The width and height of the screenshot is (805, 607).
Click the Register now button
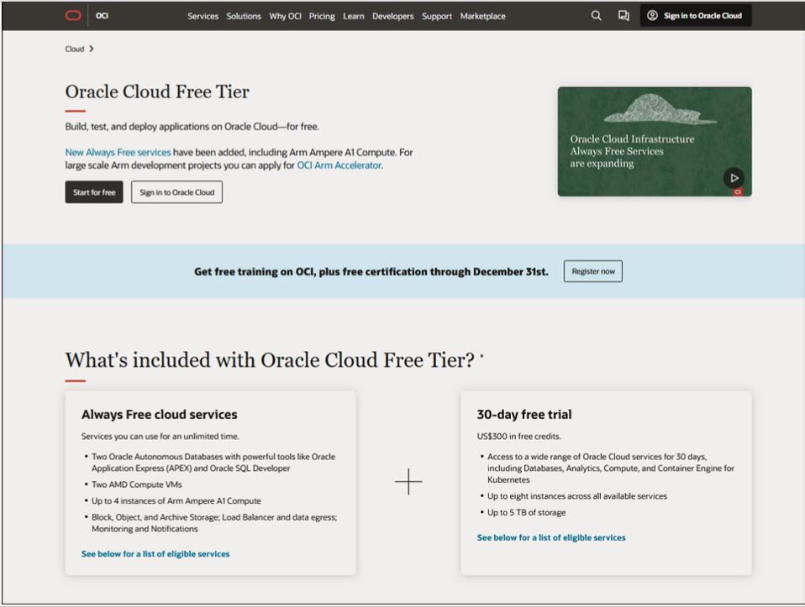click(x=592, y=270)
